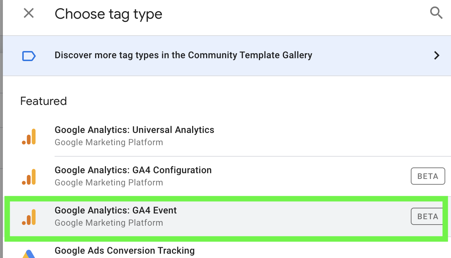The image size is (451, 258).
Task: Click the BETA badge on GA4 Event
Action: (x=428, y=216)
